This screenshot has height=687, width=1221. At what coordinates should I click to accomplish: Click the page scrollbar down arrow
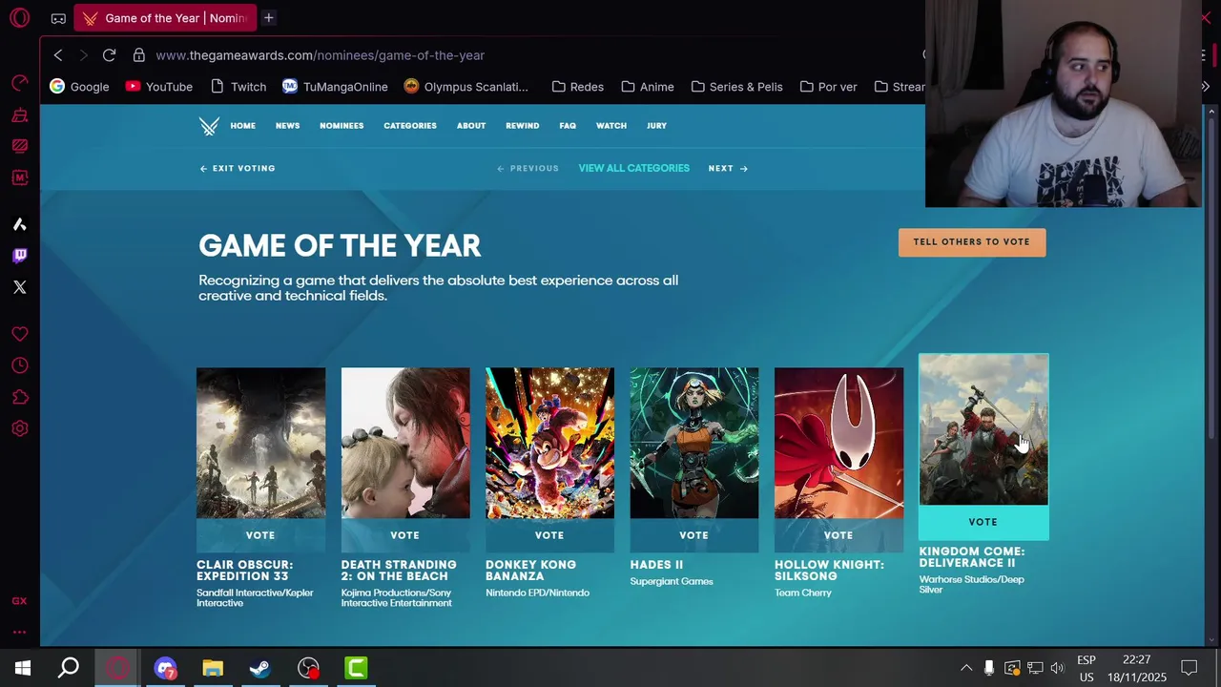click(x=1211, y=639)
